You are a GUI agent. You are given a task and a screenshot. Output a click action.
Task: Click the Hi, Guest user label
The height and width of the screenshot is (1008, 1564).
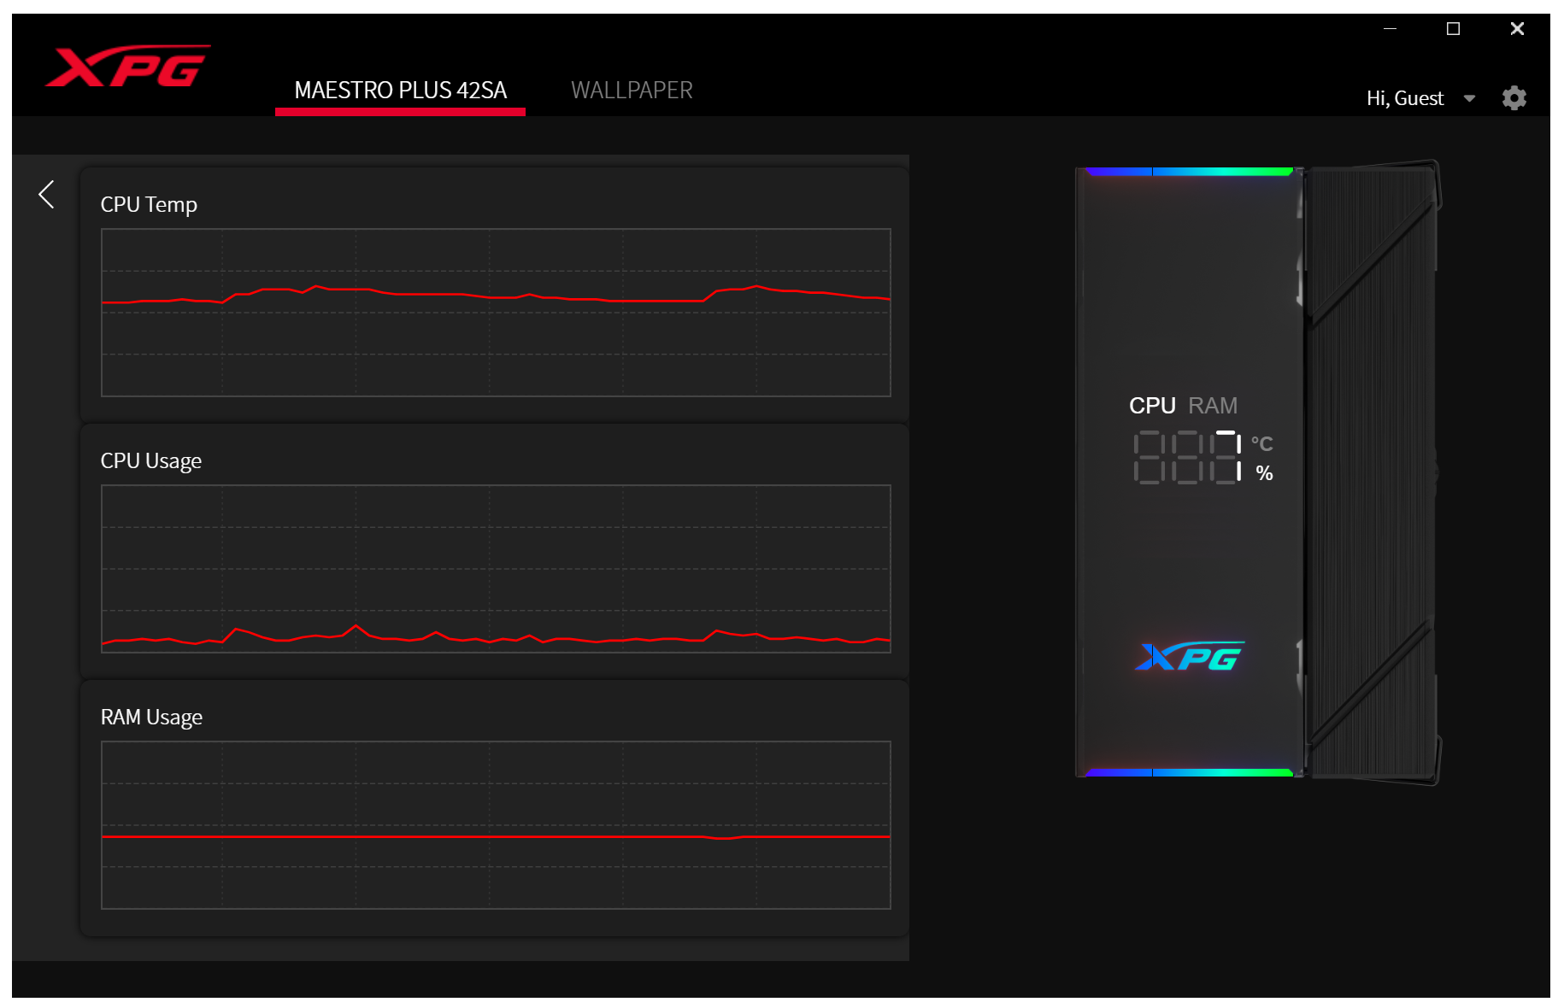pos(1404,98)
